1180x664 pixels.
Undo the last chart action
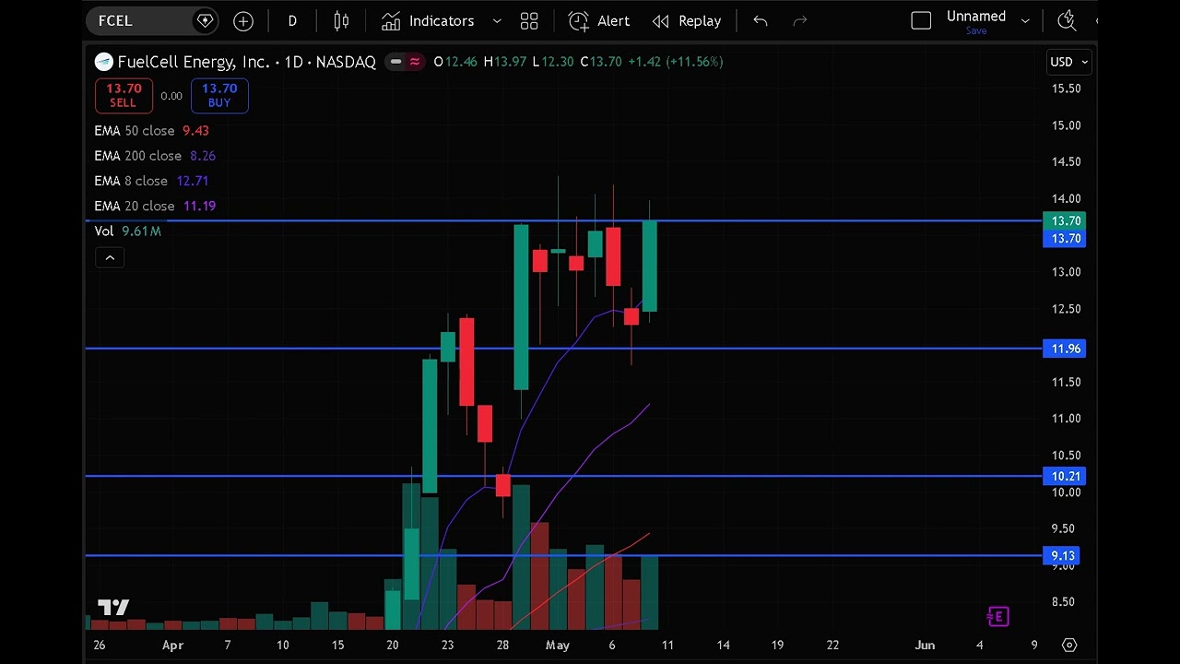(x=761, y=20)
